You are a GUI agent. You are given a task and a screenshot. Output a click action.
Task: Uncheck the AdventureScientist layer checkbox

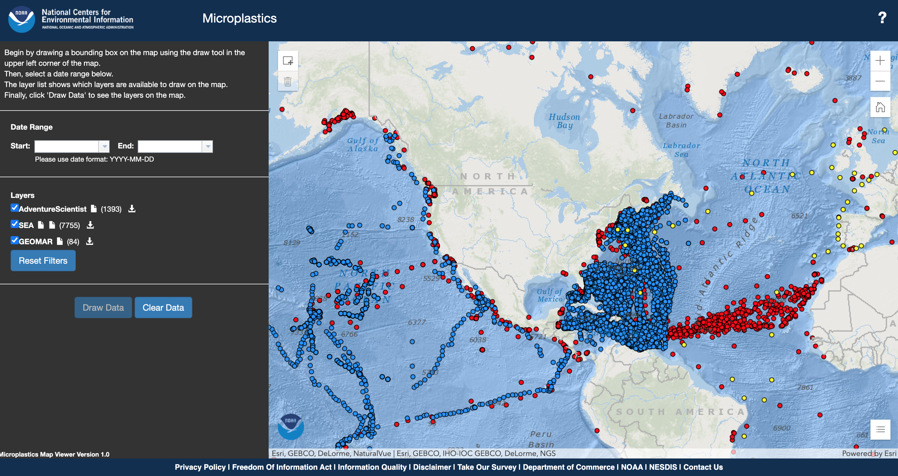pos(14,208)
